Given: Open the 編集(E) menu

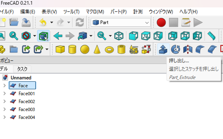Looking at the screenshot, I should tap(28, 12).
